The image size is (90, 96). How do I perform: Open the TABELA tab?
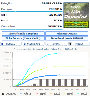tap(79, 44)
